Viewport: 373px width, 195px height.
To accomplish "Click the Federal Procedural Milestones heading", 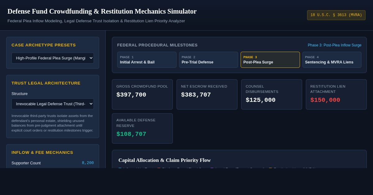I will click(157, 45).
